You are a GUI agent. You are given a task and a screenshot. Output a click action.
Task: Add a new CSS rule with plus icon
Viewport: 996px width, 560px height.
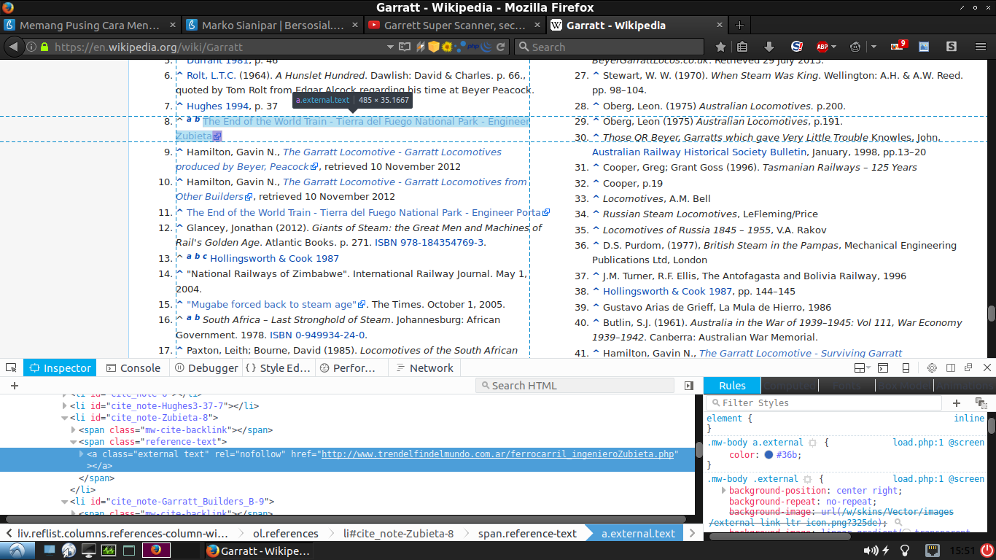coord(957,402)
